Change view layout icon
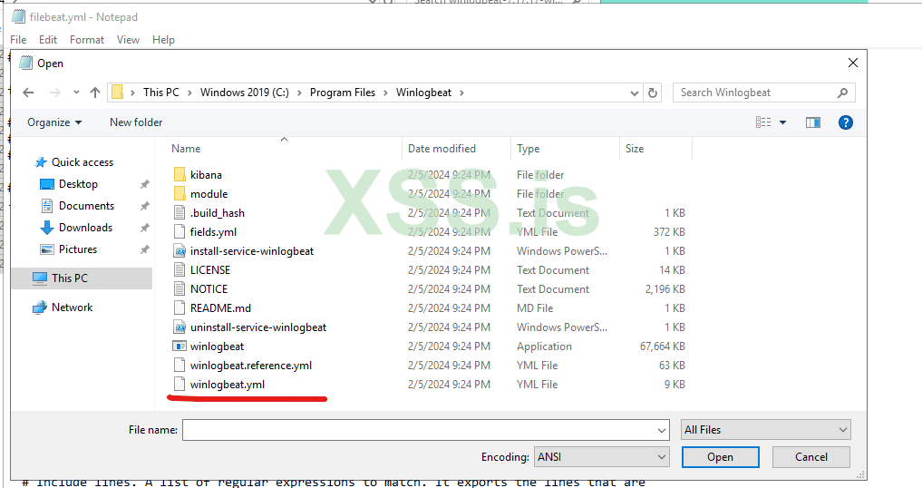The width and height of the screenshot is (922, 488). [763, 122]
